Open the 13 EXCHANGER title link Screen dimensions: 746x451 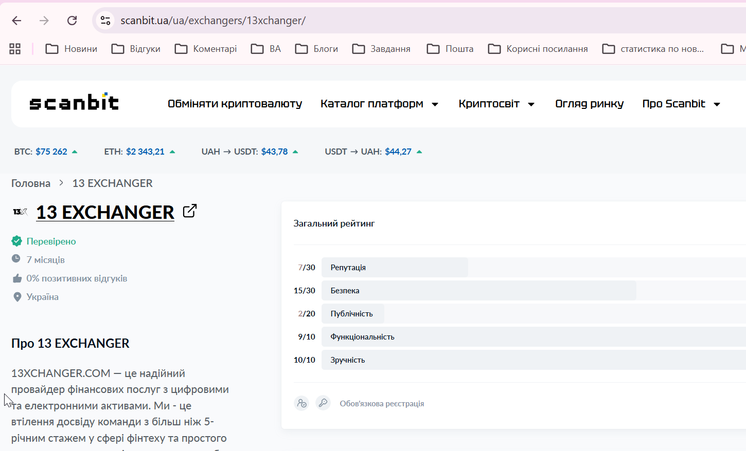tap(105, 212)
